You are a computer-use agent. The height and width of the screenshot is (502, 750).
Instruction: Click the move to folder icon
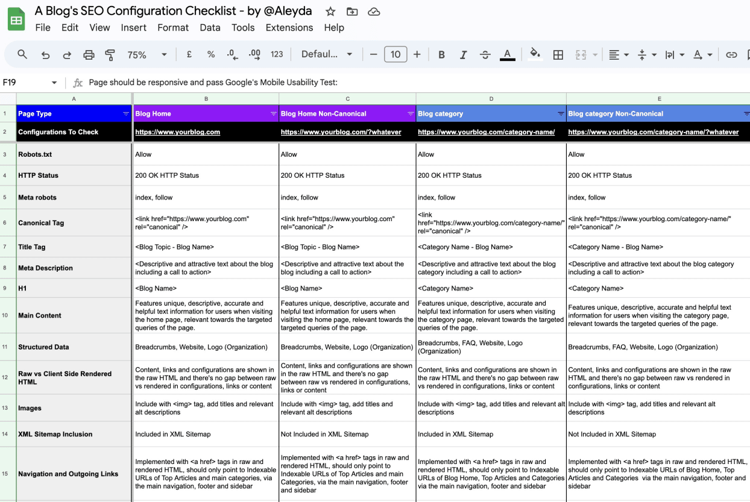pos(352,11)
